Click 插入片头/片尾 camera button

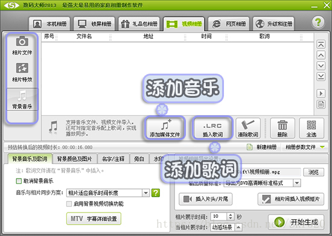click(x=206, y=199)
